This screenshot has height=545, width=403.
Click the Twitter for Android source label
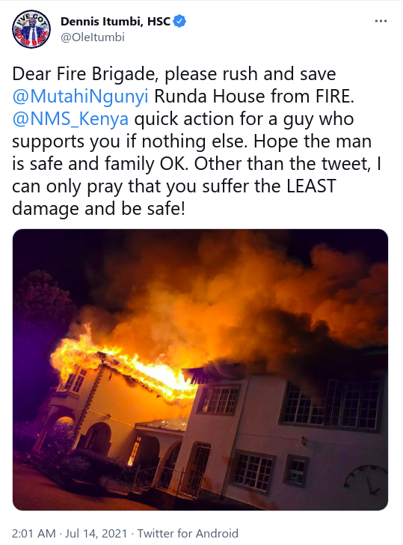(188, 533)
